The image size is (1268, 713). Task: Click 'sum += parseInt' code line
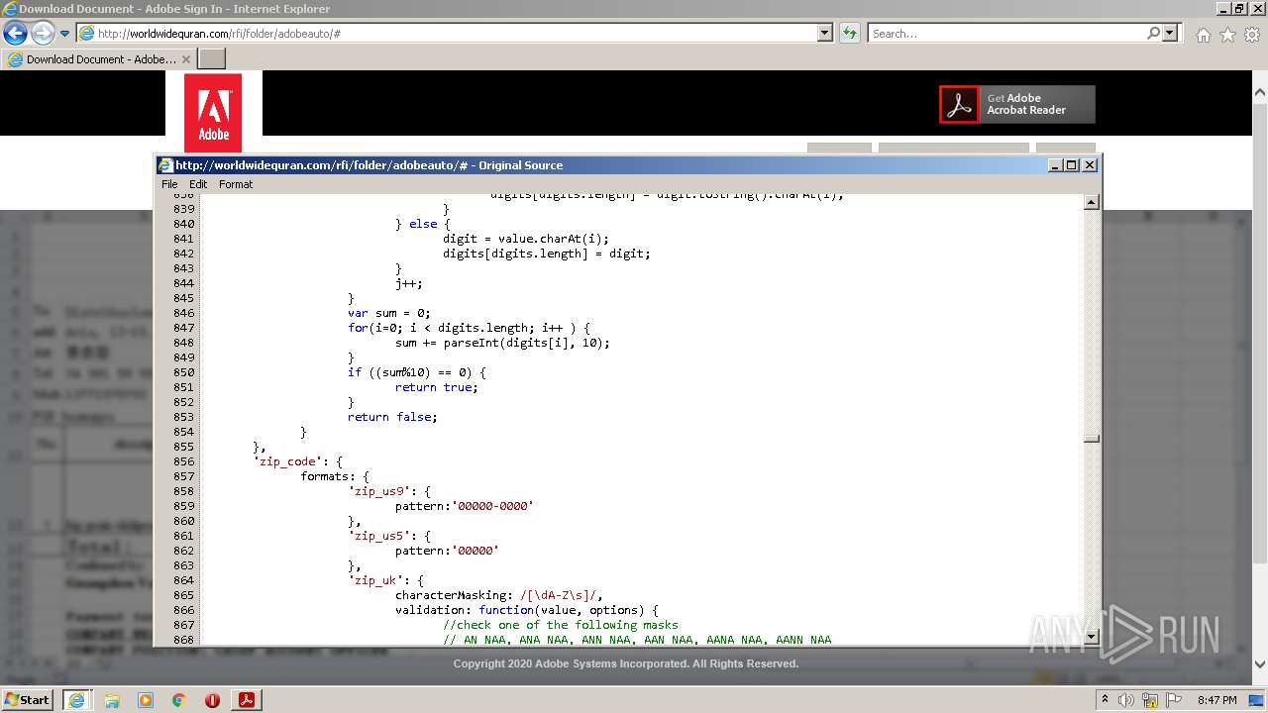pyautogui.click(x=502, y=343)
